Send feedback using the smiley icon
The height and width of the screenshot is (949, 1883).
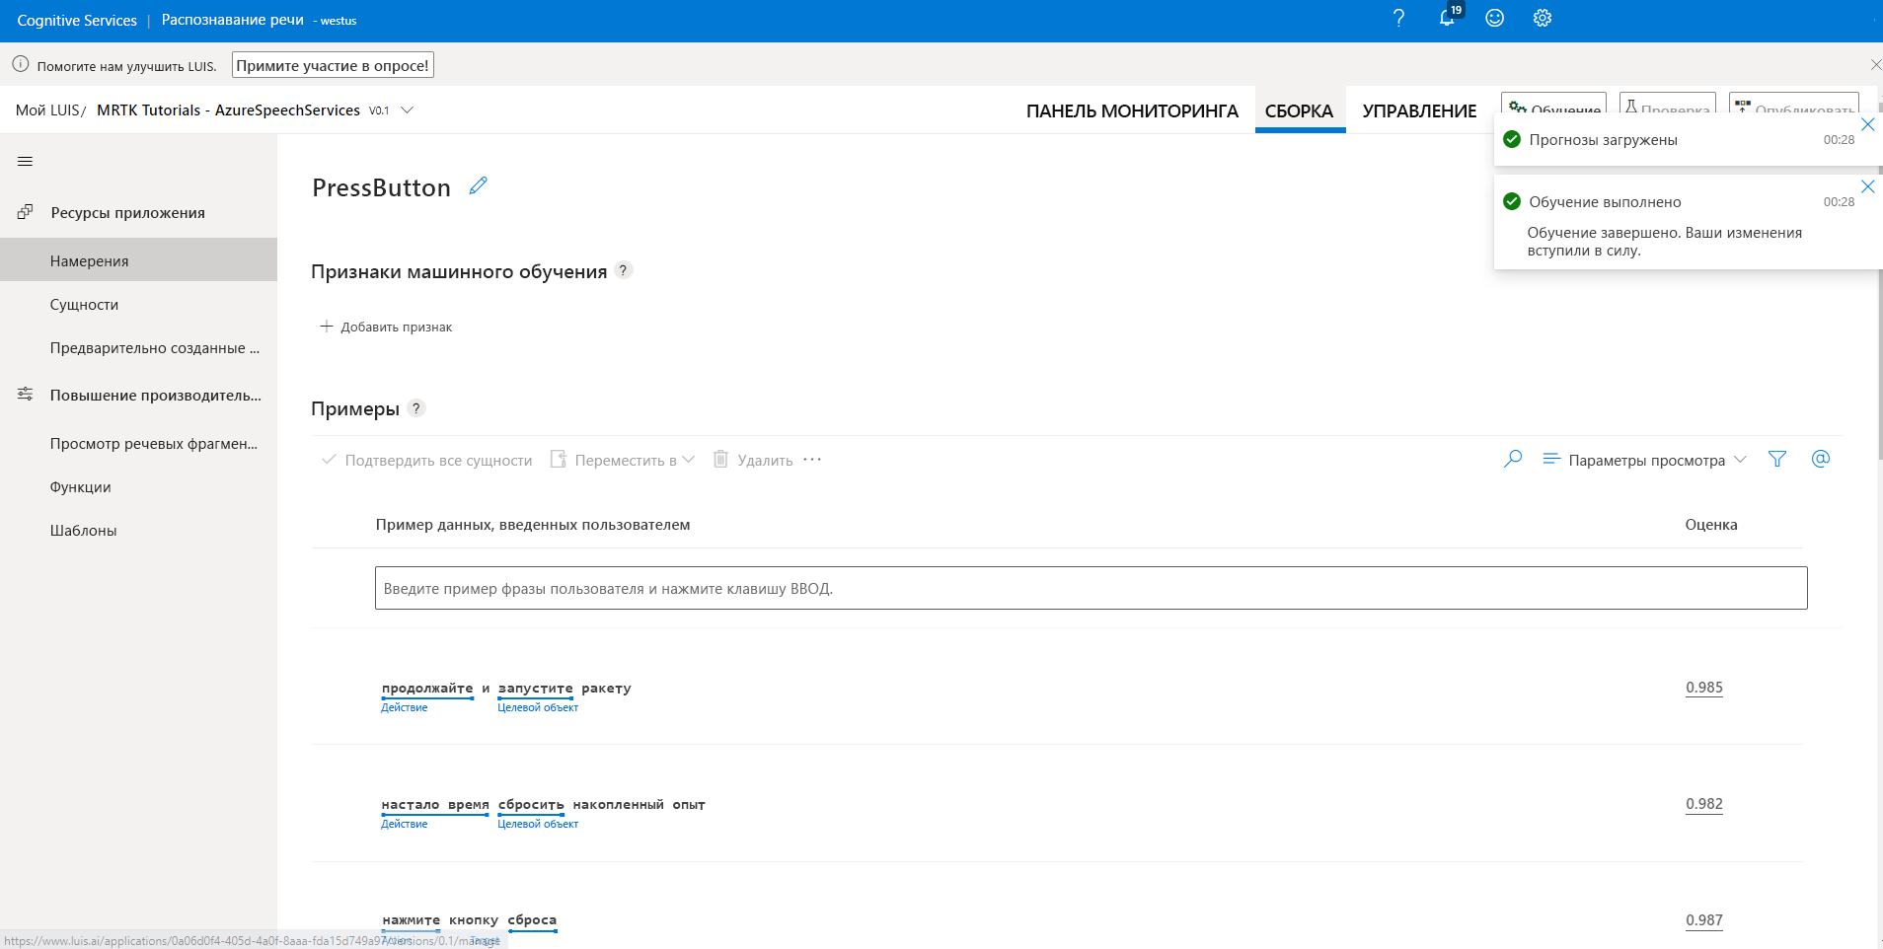[x=1494, y=18]
